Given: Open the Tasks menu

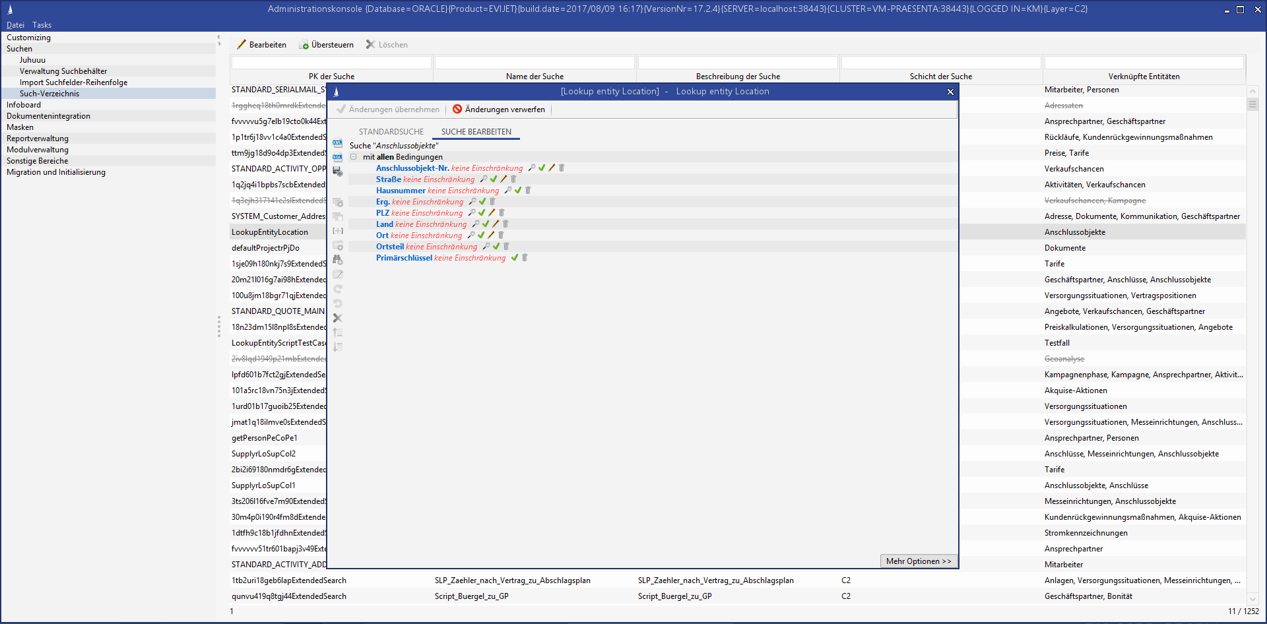Looking at the screenshot, I should (42, 25).
